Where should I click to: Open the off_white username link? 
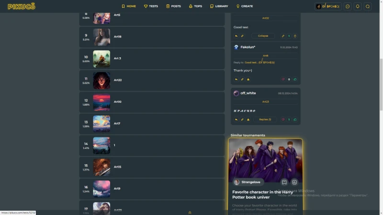248,93
